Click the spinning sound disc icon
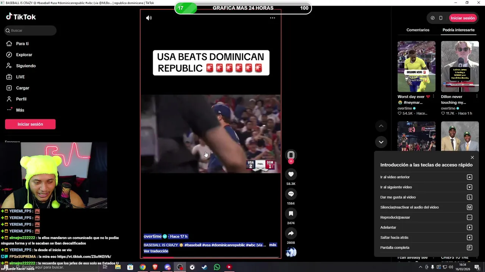Viewport: 485px width, 272px height. (x=291, y=252)
